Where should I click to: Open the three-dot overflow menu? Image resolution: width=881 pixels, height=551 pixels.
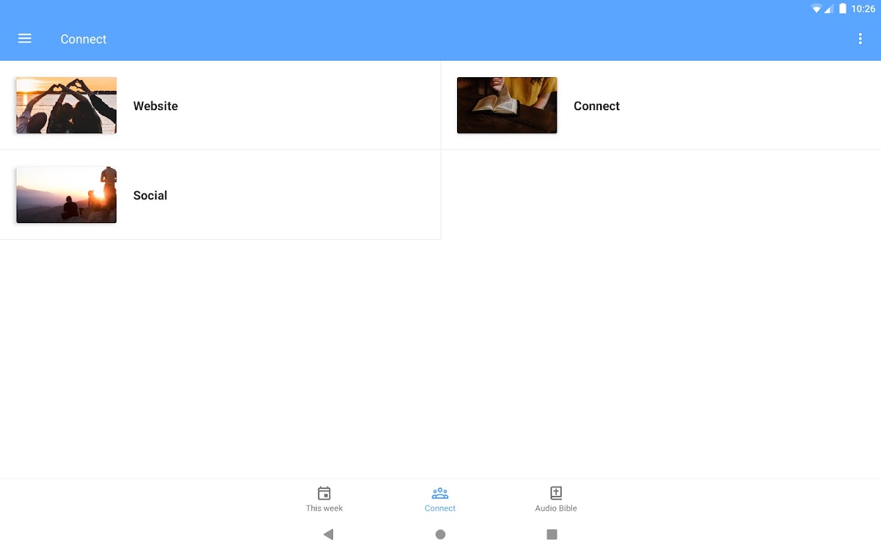tap(860, 39)
